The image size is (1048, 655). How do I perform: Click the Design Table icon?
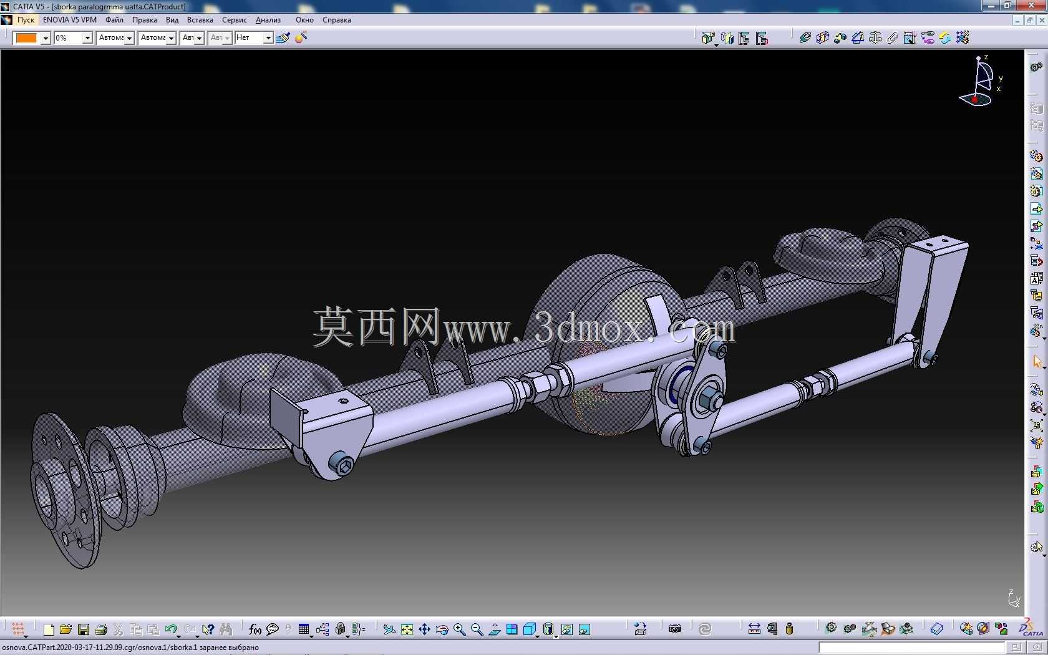[304, 629]
